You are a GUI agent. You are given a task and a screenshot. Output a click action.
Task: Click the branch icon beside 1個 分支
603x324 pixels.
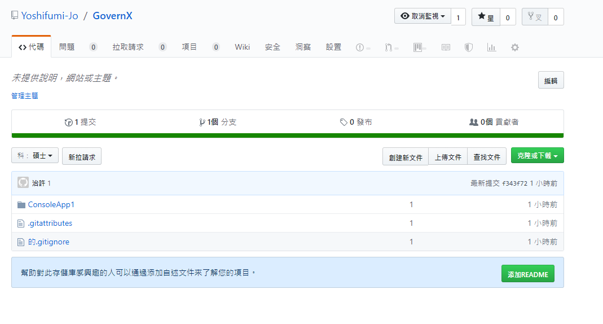(202, 122)
